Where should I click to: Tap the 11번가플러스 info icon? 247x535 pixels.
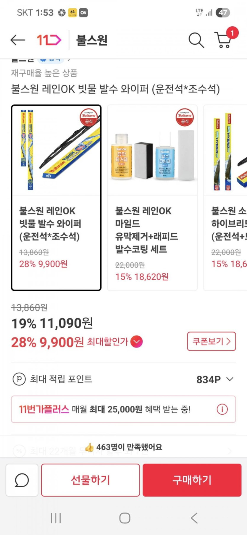tap(222, 409)
